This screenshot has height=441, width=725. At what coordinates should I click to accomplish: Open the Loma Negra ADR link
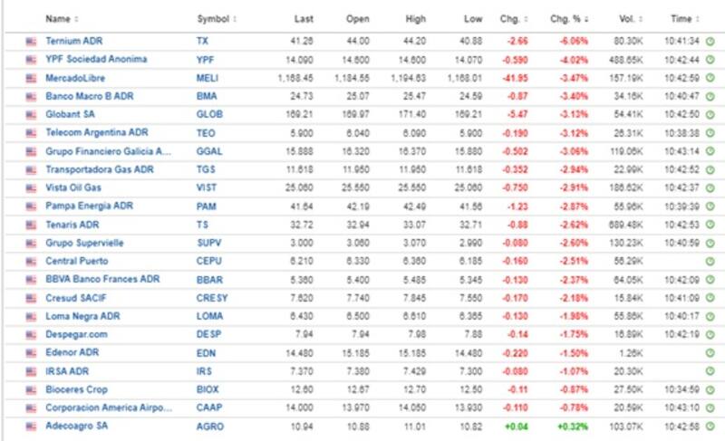(x=83, y=316)
